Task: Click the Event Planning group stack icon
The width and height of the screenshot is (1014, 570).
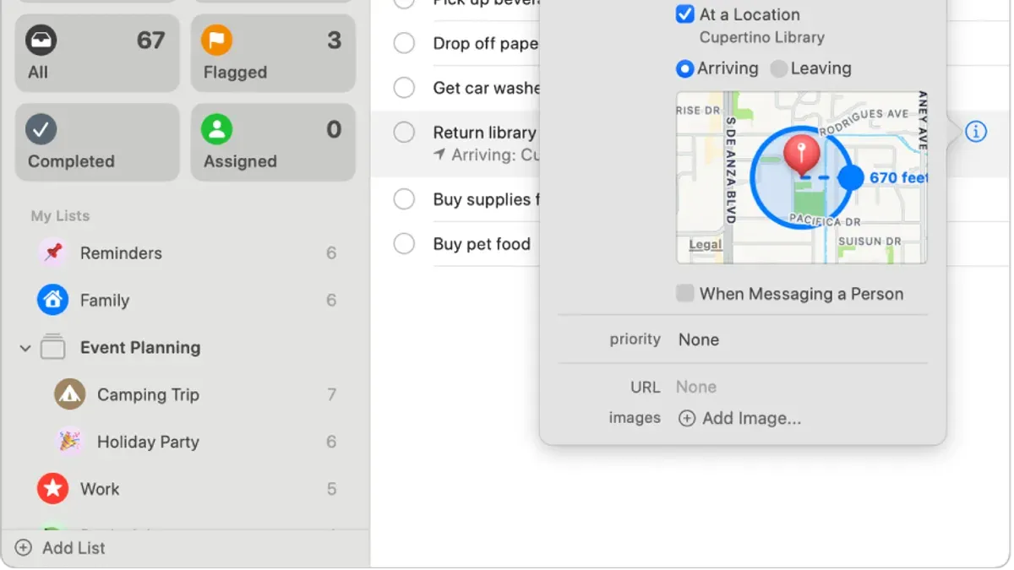Action: coord(53,347)
